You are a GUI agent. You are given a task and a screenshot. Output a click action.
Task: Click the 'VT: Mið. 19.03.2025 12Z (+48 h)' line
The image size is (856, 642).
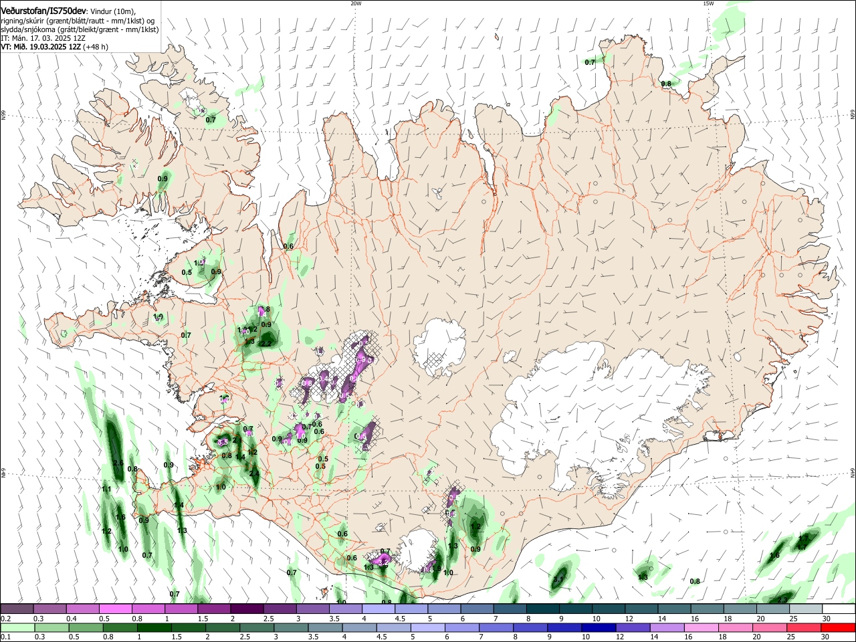(x=54, y=47)
